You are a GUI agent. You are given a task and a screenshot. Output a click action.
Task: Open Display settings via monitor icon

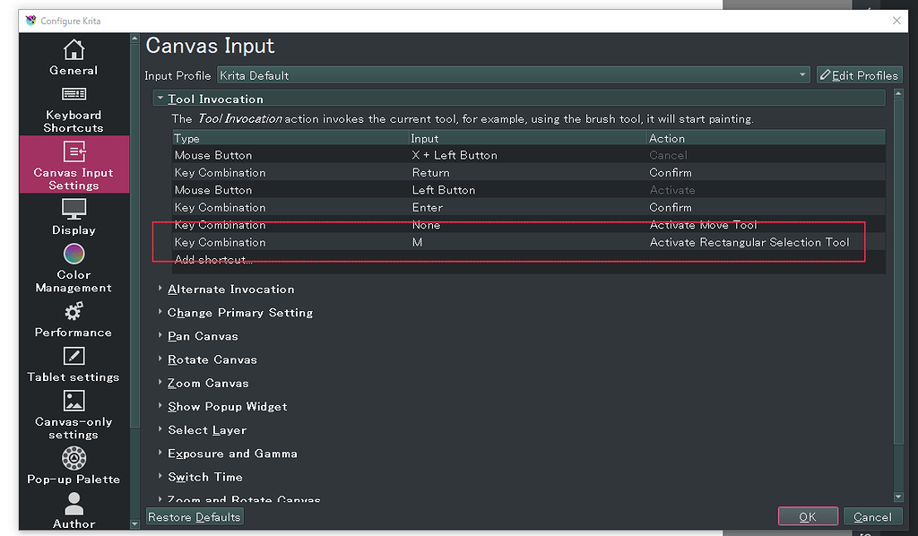(74, 209)
